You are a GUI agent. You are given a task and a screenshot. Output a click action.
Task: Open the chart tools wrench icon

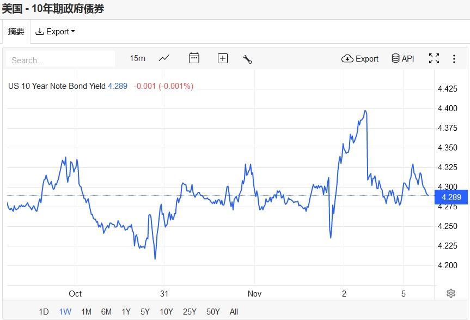tap(247, 59)
